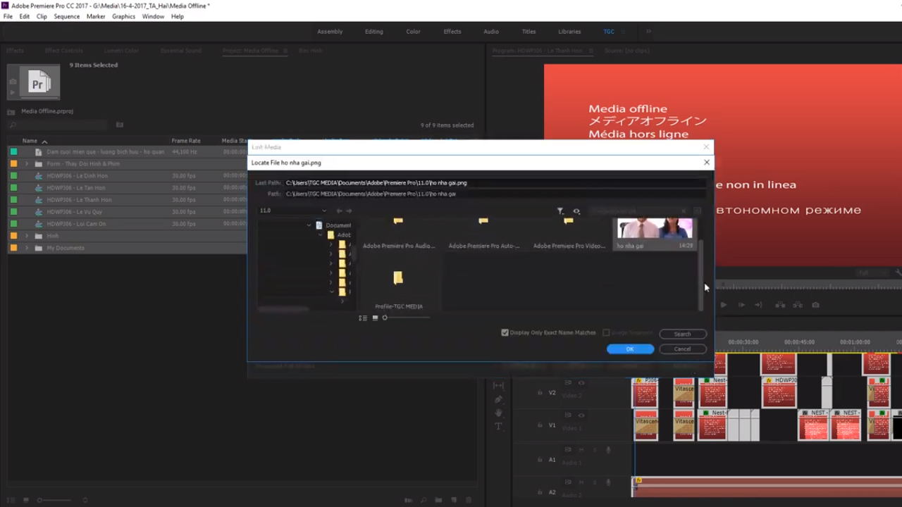The image size is (902, 507).
Task: Click the filter icon in Locate File dialog
Action: pos(560,211)
